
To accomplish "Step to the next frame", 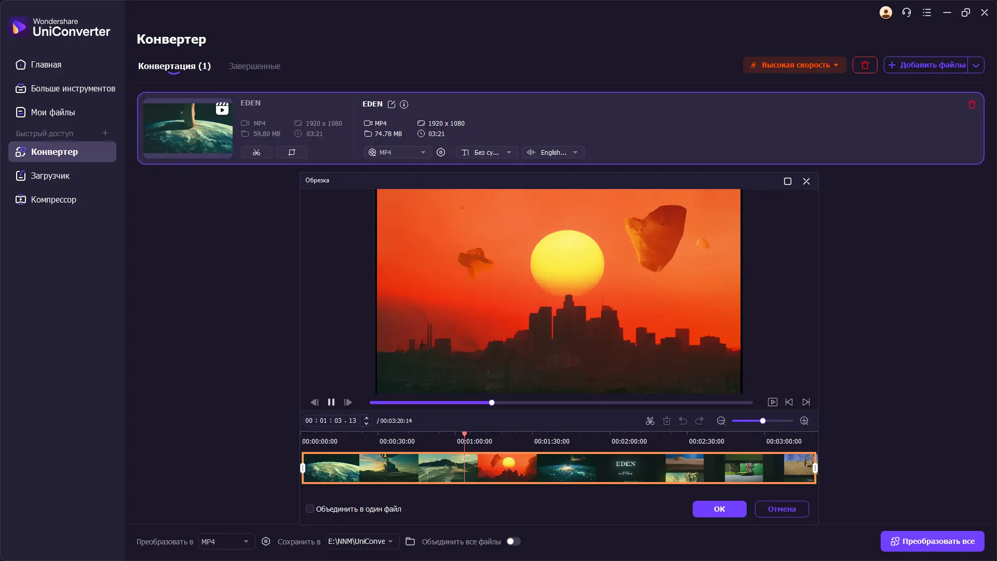I will tap(348, 402).
